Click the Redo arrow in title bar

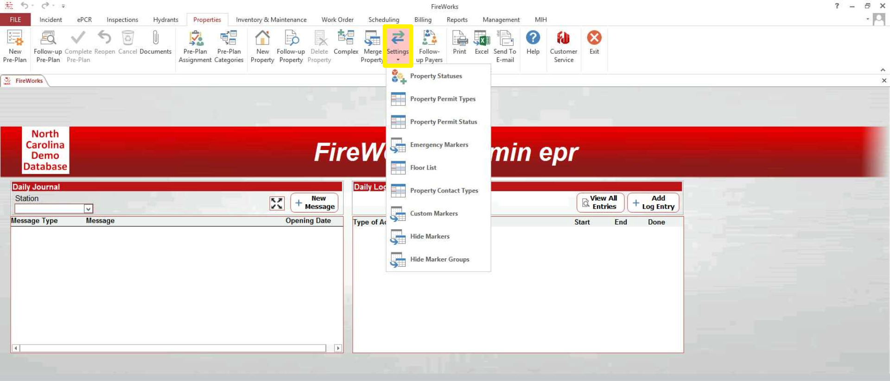click(45, 6)
